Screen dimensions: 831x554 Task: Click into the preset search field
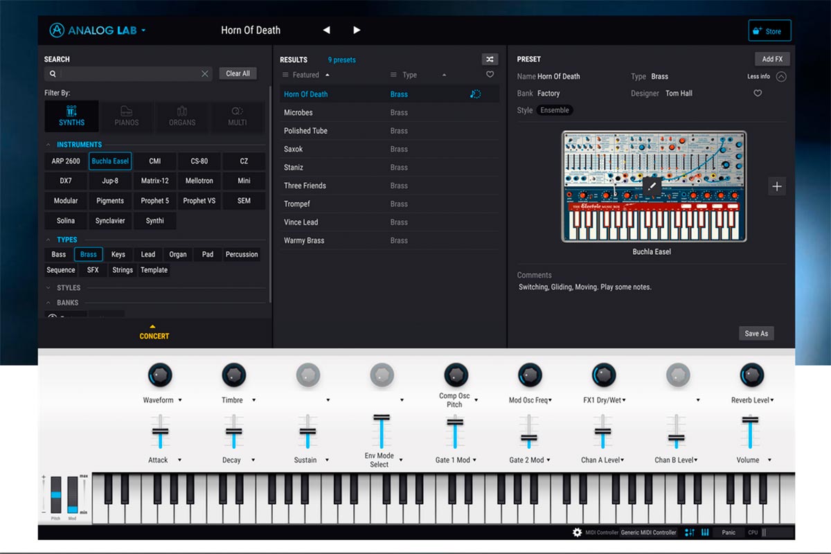coord(130,73)
